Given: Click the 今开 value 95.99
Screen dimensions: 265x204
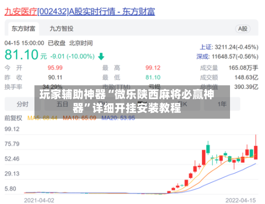Looking at the screenshot, I should tap(55, 68).
